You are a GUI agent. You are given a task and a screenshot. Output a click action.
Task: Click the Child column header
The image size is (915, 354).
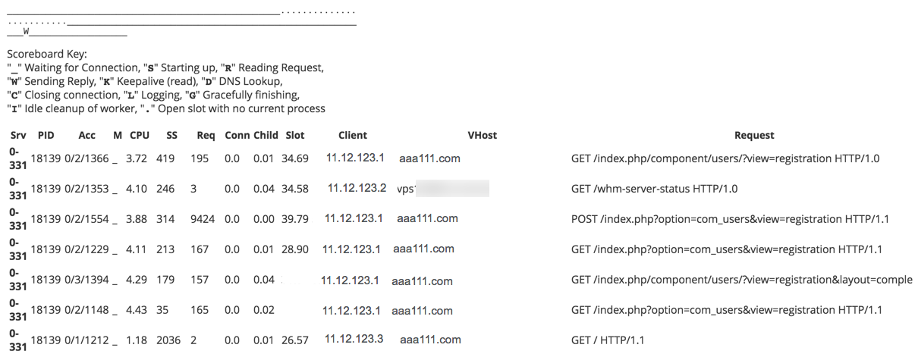click(266, 136)
